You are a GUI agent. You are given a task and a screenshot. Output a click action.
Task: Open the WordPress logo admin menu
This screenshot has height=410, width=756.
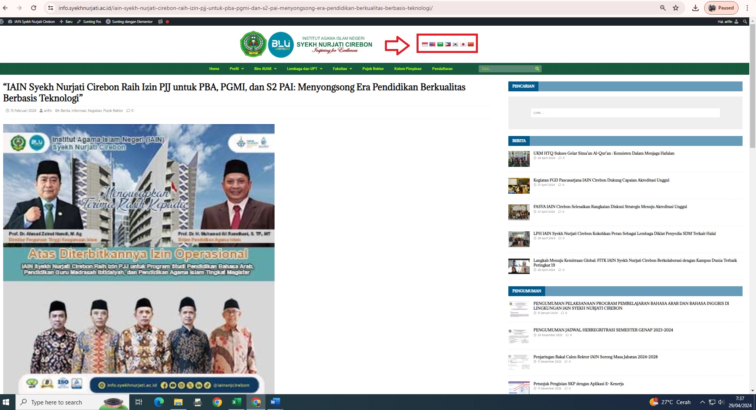tap(2, 22)
